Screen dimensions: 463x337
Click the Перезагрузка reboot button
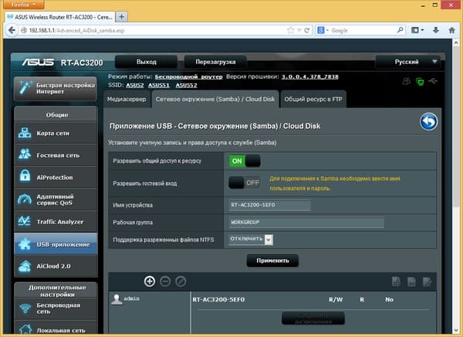coord(215,62)
